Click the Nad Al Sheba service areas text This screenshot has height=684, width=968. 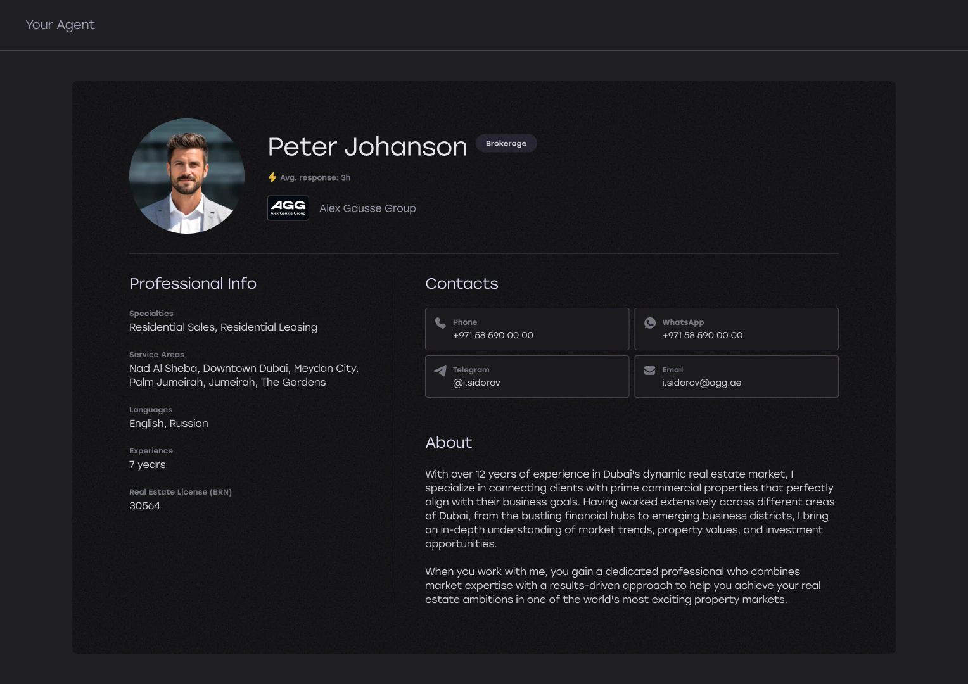tap(244, 375)
